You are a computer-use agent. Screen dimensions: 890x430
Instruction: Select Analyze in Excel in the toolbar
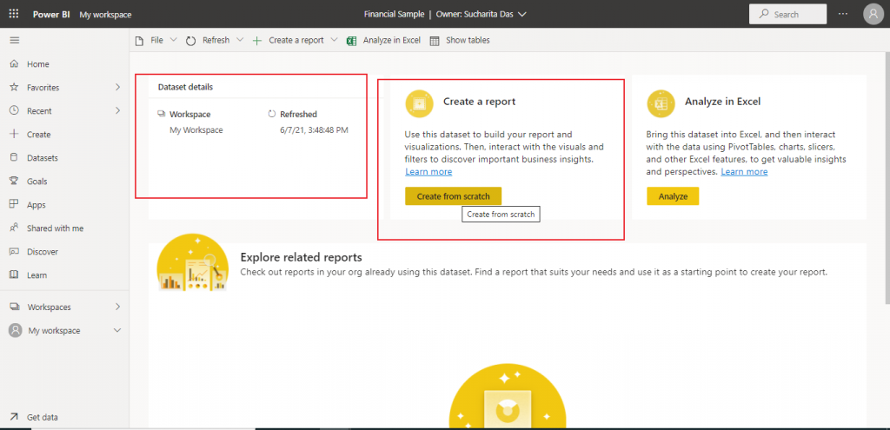click(383, 40)
